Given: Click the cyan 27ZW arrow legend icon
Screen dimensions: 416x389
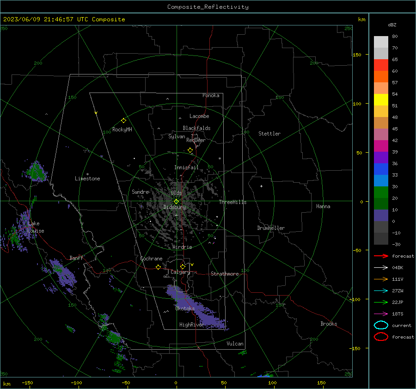Looking at the screenshot, I should [381, 291].
